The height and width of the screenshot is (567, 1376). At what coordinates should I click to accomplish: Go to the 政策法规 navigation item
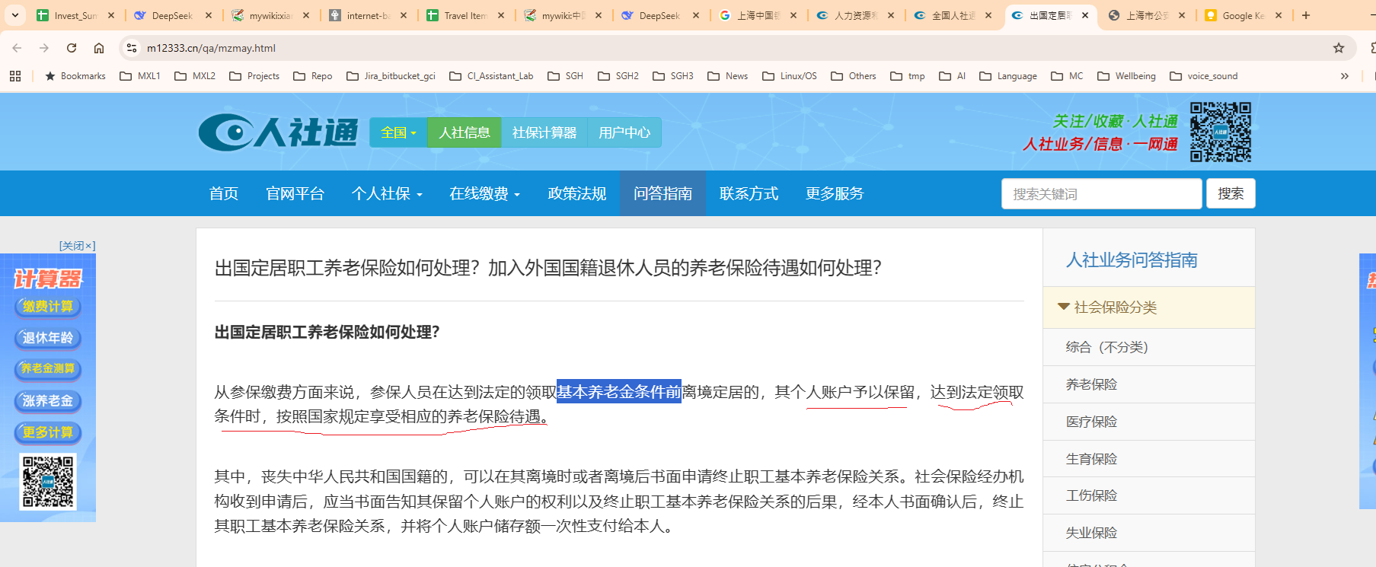(x=576, y=194)
